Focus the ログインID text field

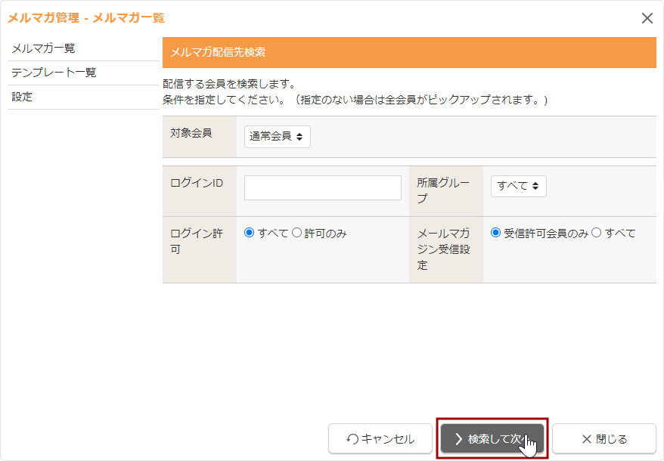(322, 188)
